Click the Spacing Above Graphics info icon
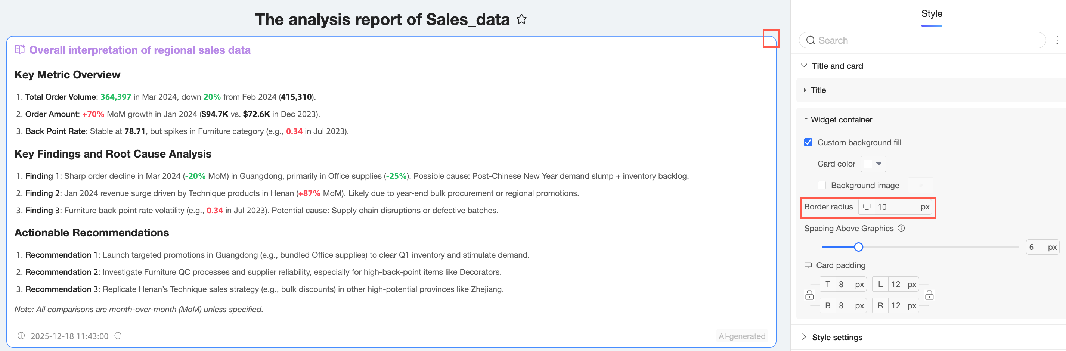The height and width of the screenshot is (351, 1066). [x=901, y=228]
